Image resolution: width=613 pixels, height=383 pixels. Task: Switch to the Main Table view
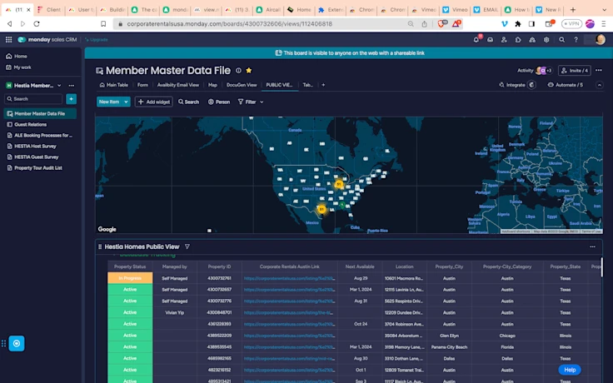point(114,85)
